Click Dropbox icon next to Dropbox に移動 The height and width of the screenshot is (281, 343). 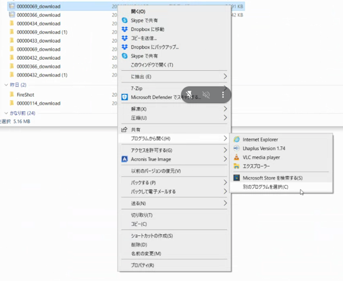point(125,29)
